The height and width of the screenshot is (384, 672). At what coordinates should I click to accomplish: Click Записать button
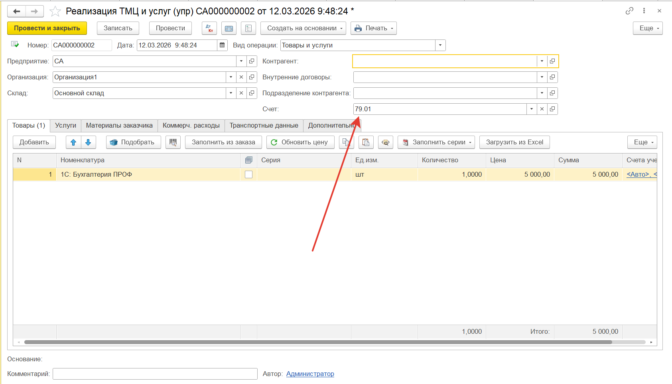click(x=118, y=28)
